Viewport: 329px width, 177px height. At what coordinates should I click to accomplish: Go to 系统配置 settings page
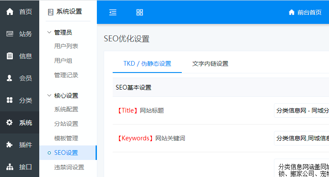coord(66,109)
